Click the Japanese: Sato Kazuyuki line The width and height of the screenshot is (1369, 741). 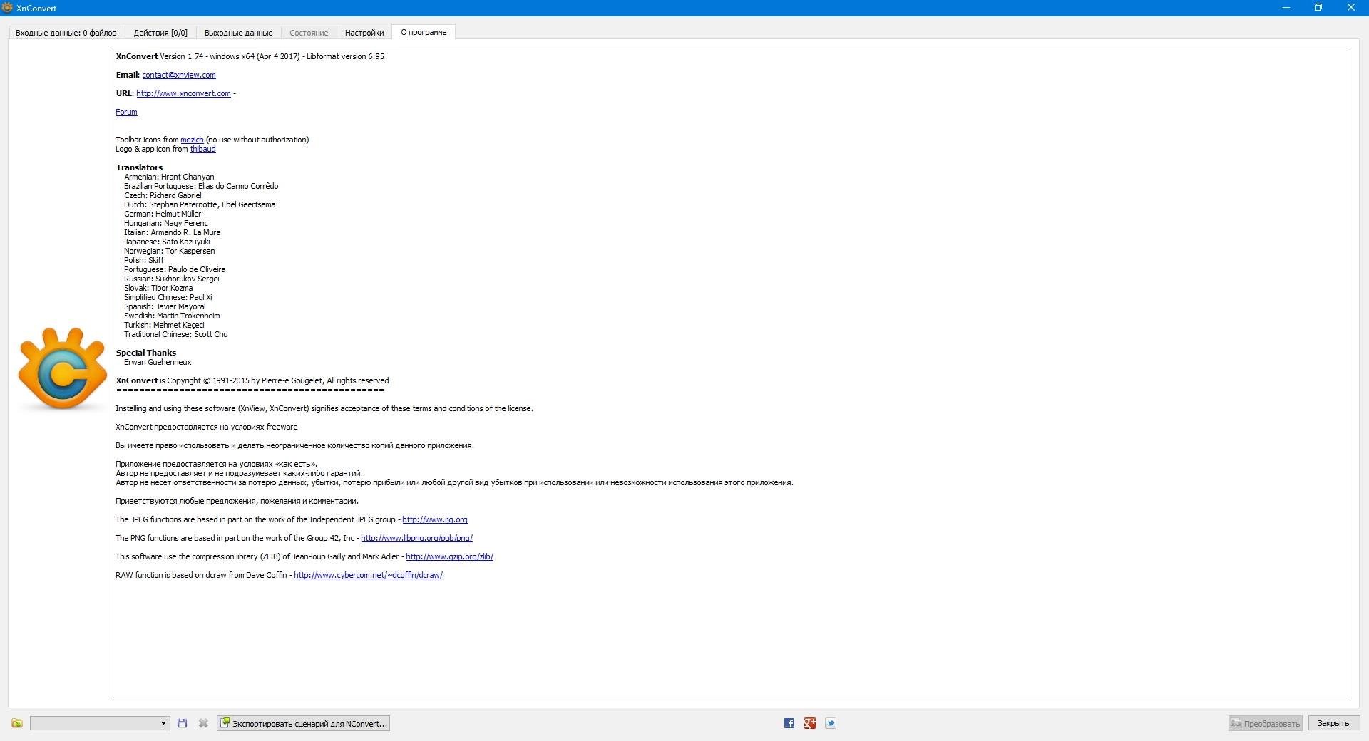pyautogui.click(x=167, y=242)
